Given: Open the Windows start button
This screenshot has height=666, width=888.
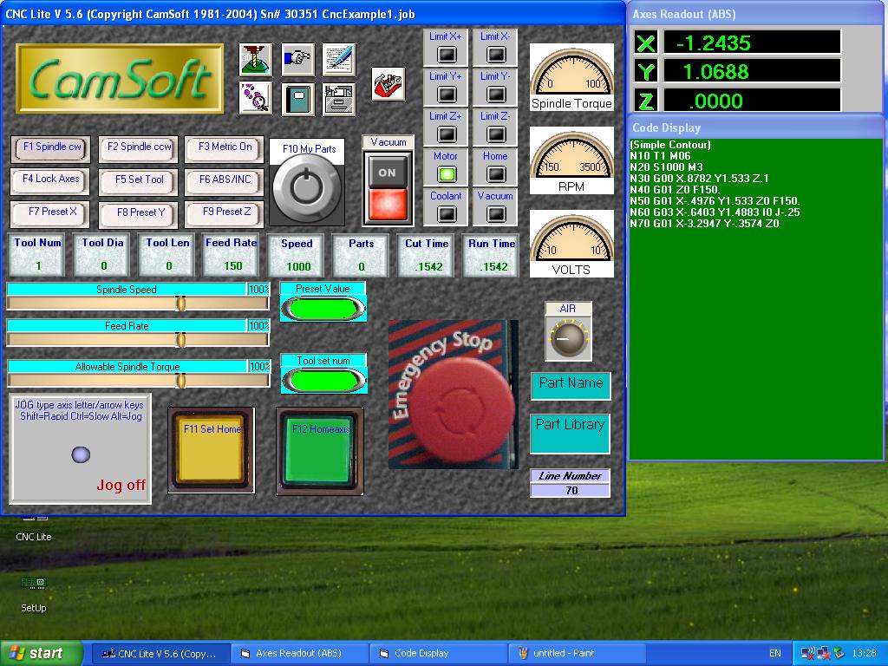Looking at the screenshot, I should click(41, 653).
